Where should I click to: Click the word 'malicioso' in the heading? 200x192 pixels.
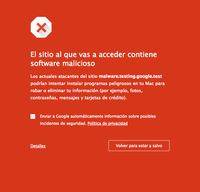tap(79, 63)
